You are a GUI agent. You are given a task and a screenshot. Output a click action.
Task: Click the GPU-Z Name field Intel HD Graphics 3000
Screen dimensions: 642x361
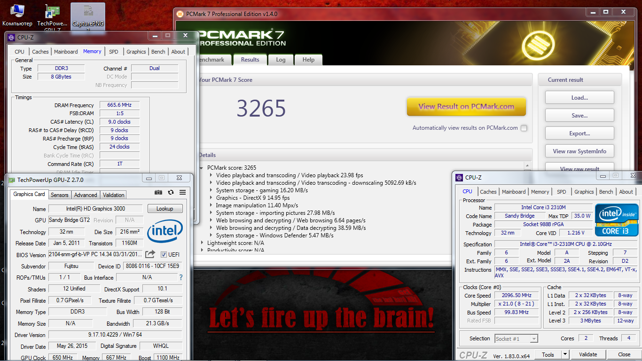[x=95, y=209]
